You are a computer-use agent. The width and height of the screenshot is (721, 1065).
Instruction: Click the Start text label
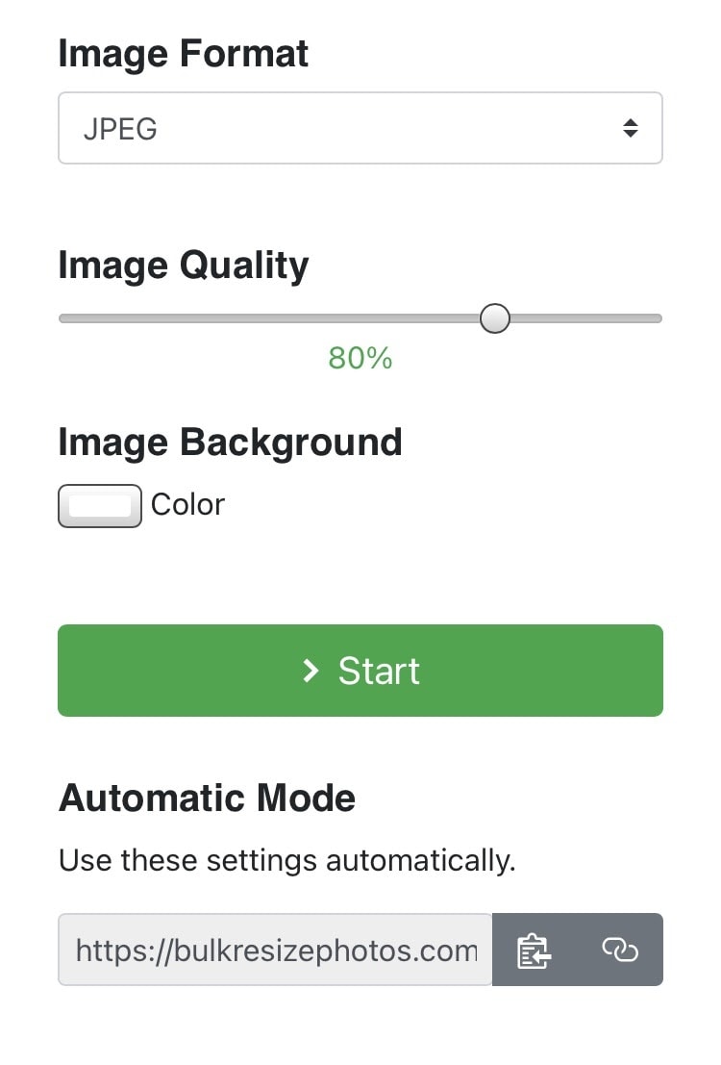pos(379,671)
